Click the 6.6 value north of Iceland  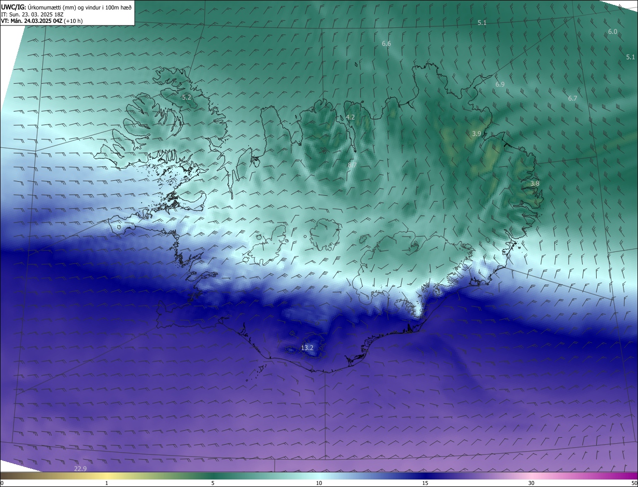(386, 44)
